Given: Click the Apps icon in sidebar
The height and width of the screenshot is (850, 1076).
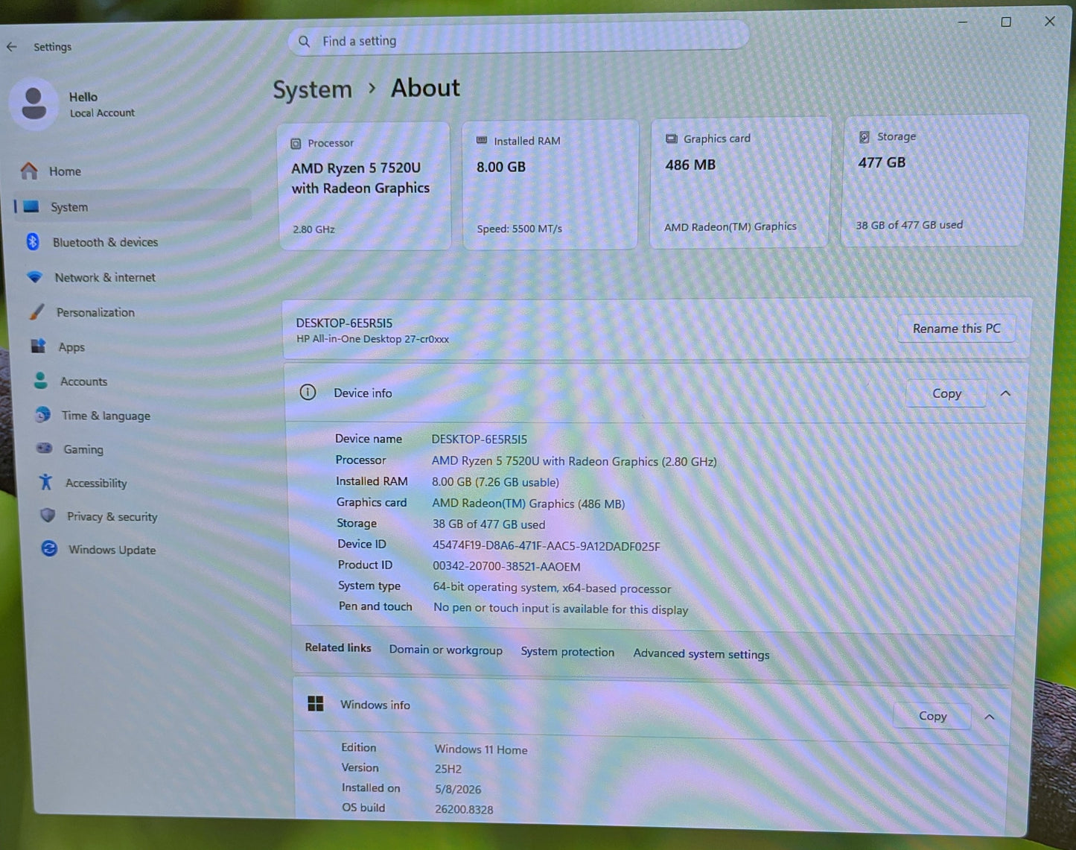Looking at the screenshot, I should (x=39, y=346).
